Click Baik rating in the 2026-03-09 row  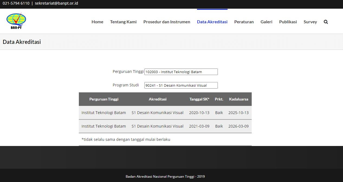219,126
